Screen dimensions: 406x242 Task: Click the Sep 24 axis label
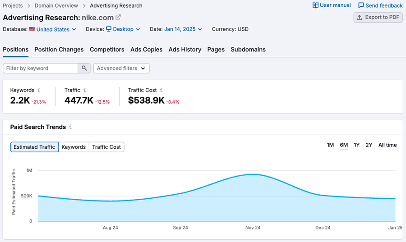pyautogui.click(x=180, y=228)
